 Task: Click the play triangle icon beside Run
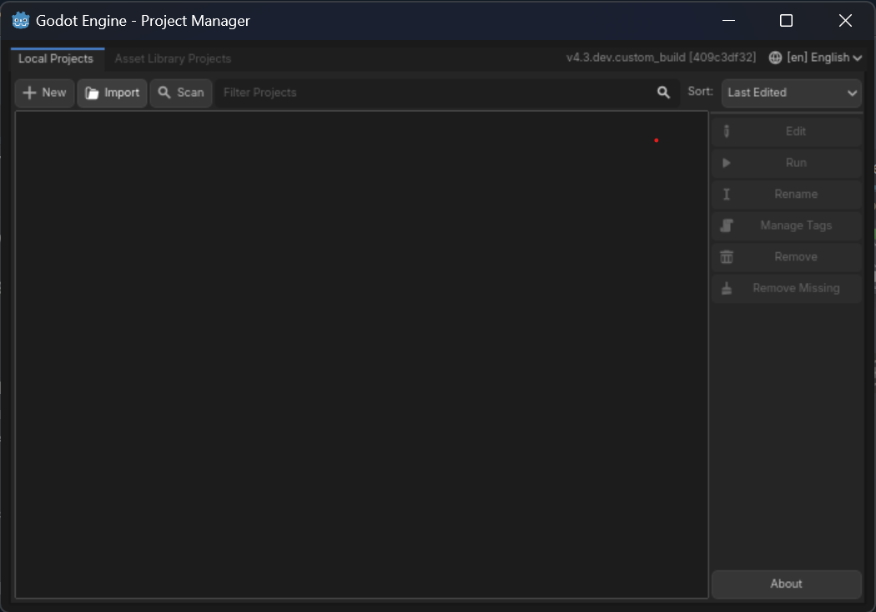click(x=727, y=163)
